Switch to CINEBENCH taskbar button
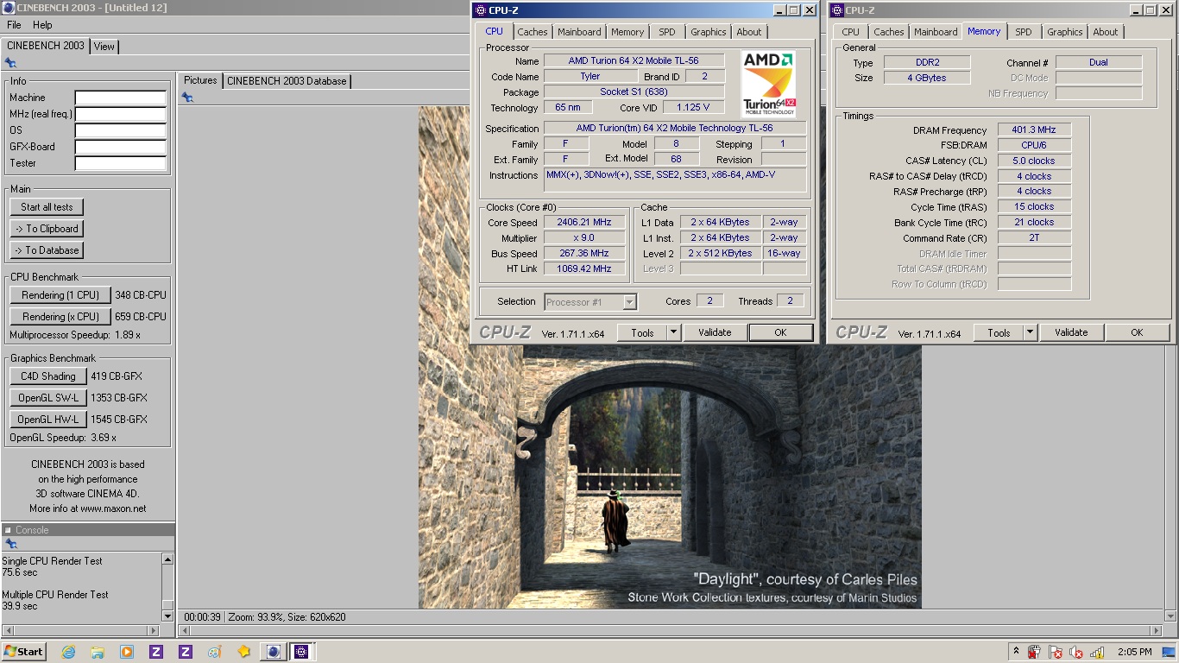The width and height of the screenshot is (1179, 663). [x=273, y=652]
